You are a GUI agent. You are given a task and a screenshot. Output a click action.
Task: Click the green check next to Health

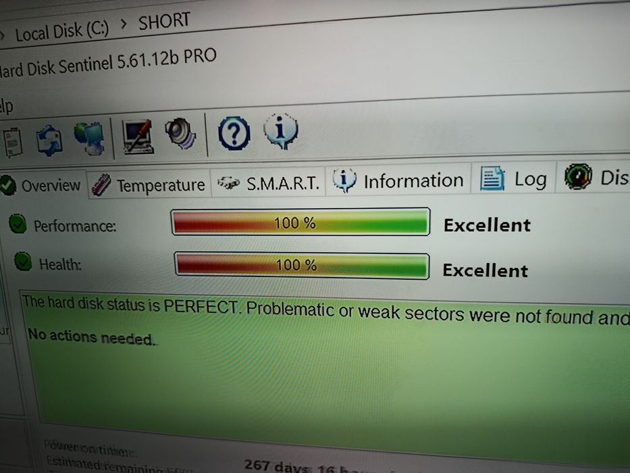pyautogui.click(x=23, y=262)
